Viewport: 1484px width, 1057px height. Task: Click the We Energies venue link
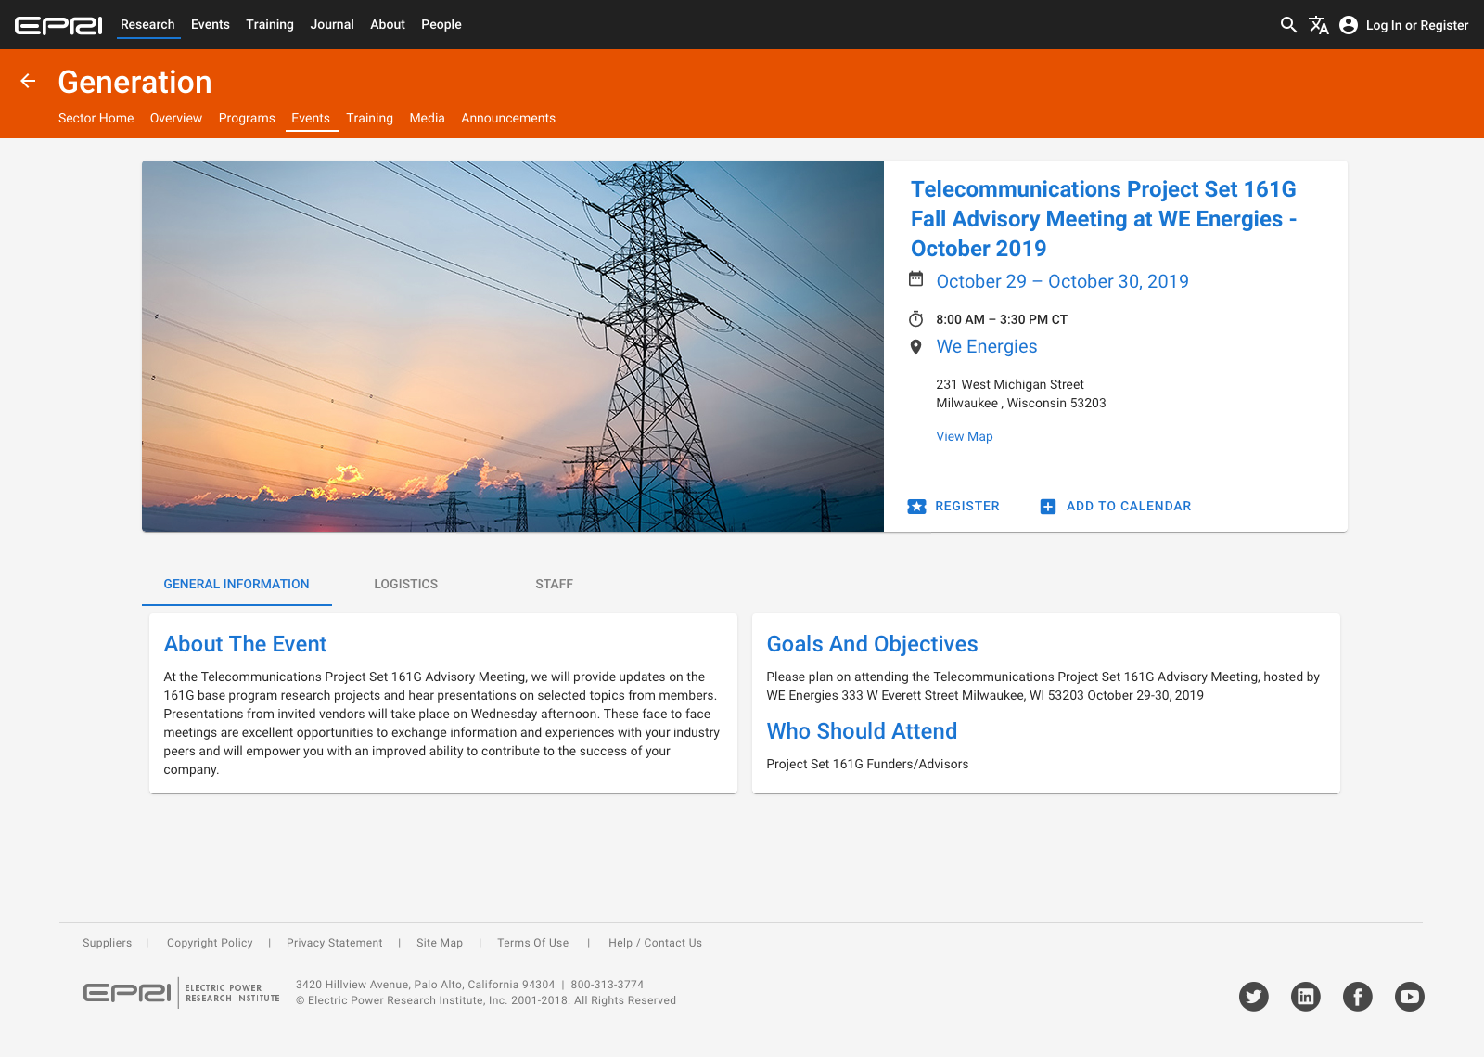[x=987, y=347]
